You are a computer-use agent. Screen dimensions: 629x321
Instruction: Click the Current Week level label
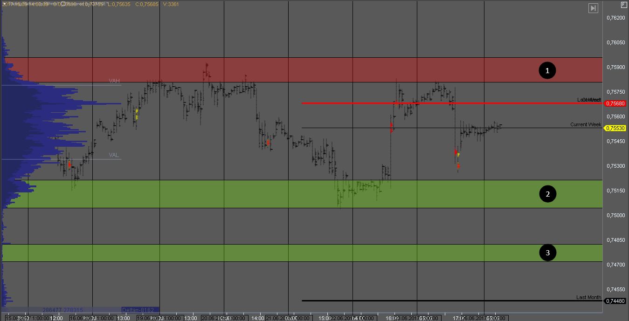coord(586,124)
